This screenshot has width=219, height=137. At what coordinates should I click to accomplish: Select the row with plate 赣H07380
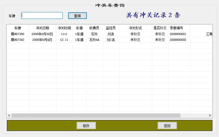(x=18, y=34)
